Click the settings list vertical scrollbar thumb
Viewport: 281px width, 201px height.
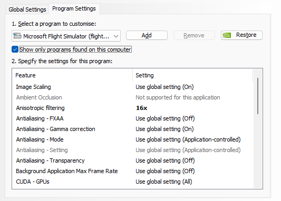pyautogui.click(x=258, y=96)
